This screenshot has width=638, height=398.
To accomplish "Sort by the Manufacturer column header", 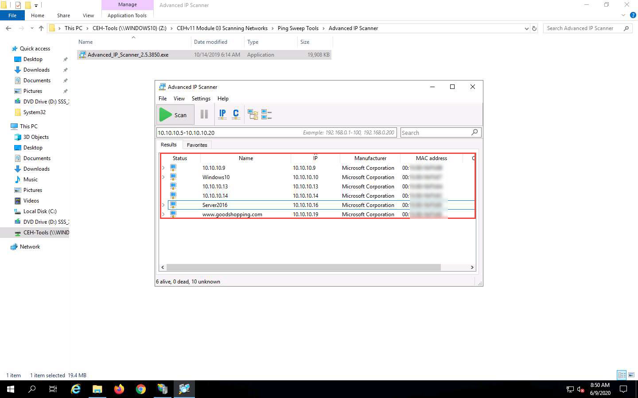I will 370,158.
